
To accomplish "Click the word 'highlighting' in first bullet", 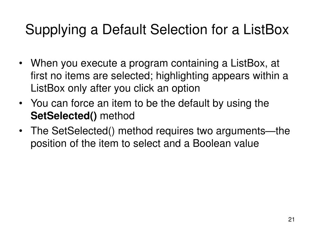I will 182,76.
